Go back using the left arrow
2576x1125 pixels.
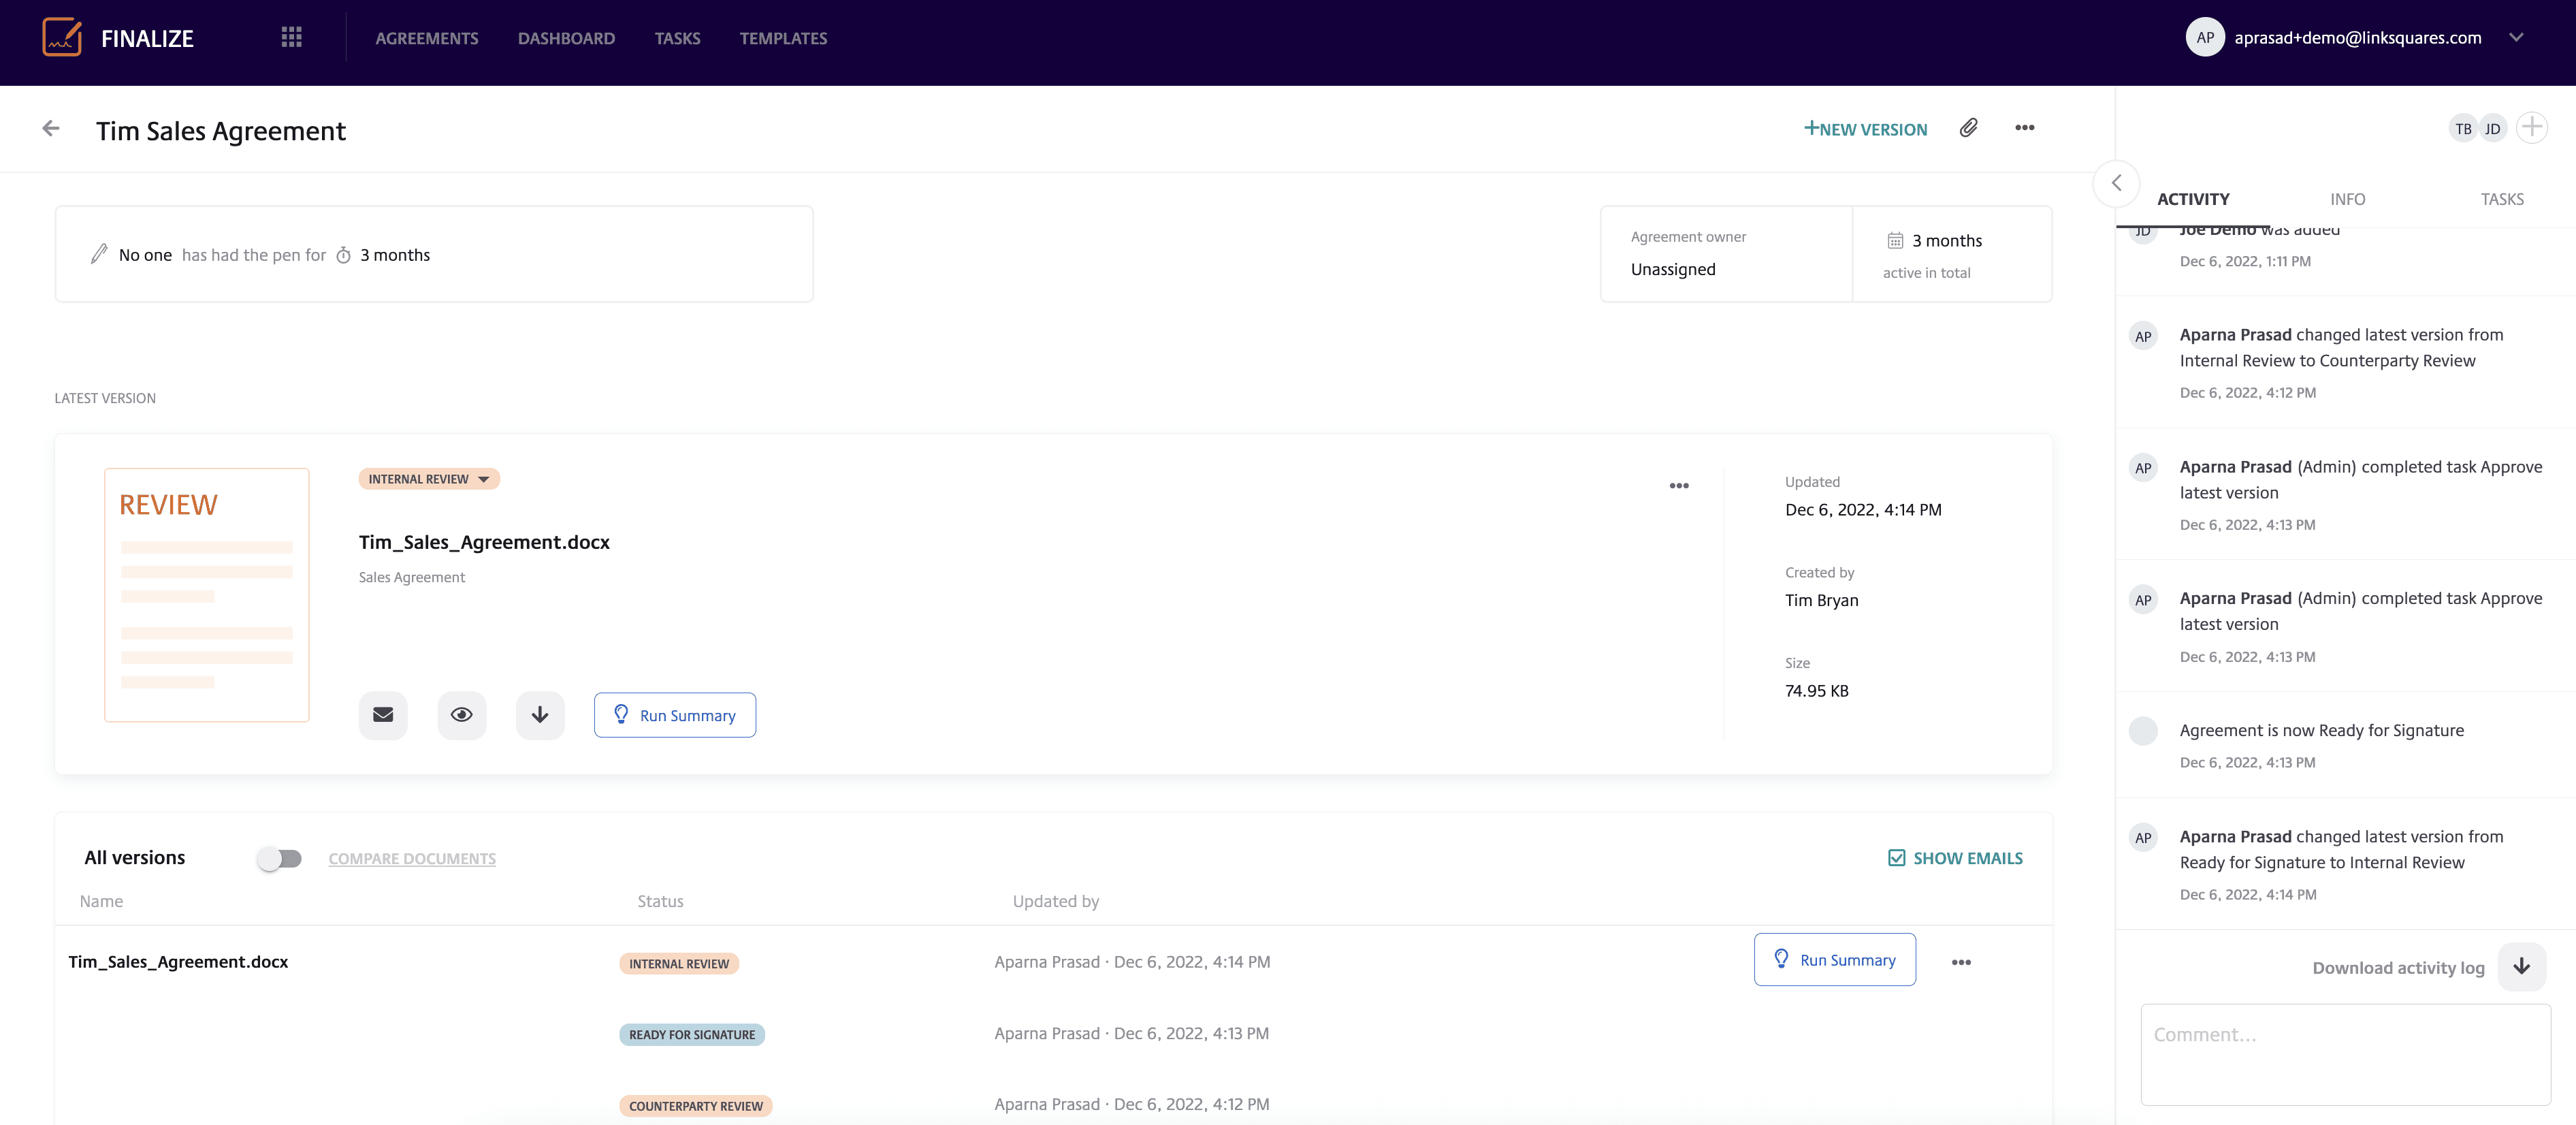51,129
